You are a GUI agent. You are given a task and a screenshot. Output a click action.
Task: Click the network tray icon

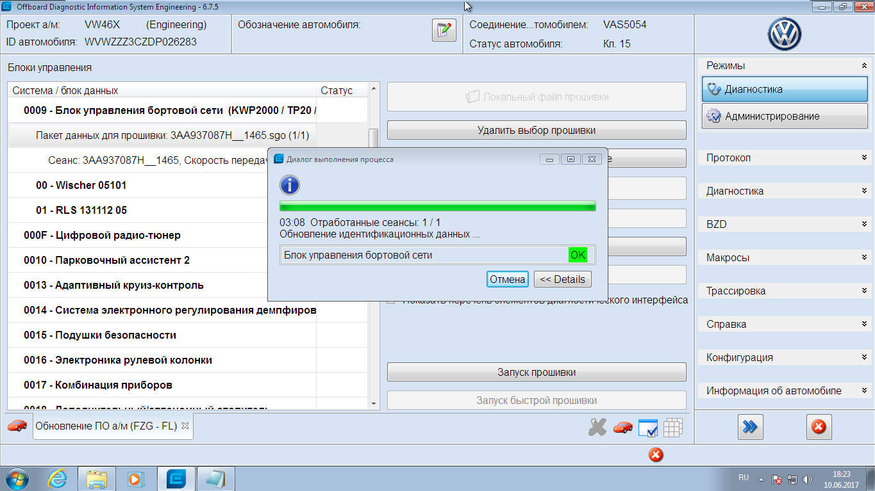pyautogui.click(x=792, y=479)
